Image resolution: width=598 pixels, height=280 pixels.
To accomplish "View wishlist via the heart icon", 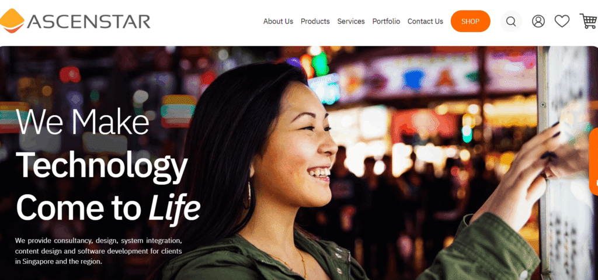I will coord(562,22).
